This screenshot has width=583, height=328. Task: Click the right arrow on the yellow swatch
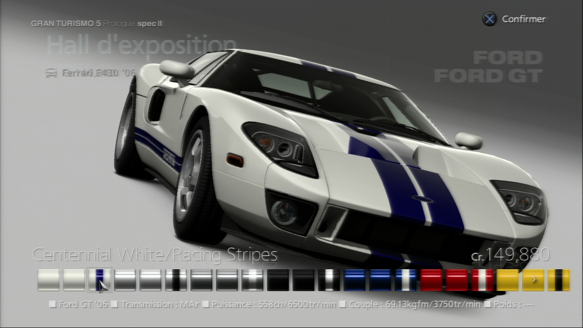[x=533, y=280]
